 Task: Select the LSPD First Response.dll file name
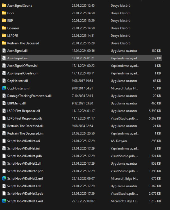click(24, 111)
